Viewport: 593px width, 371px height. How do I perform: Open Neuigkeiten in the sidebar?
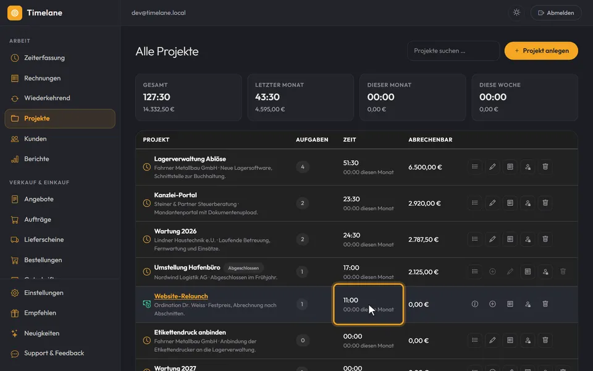coord(60,333)
